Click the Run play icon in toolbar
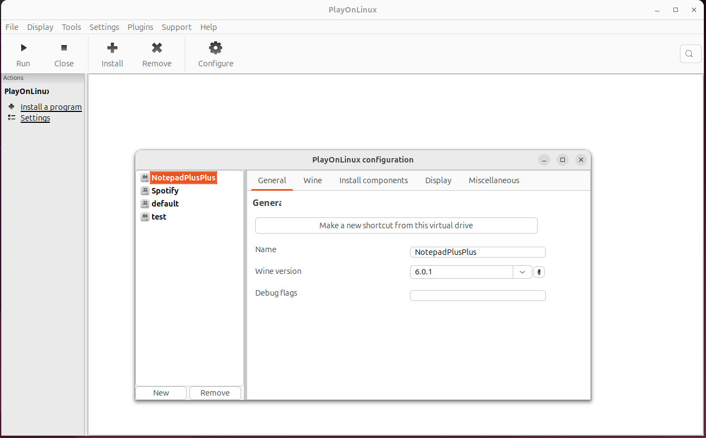This screenshot has width=706, height=438. (23, 48)
